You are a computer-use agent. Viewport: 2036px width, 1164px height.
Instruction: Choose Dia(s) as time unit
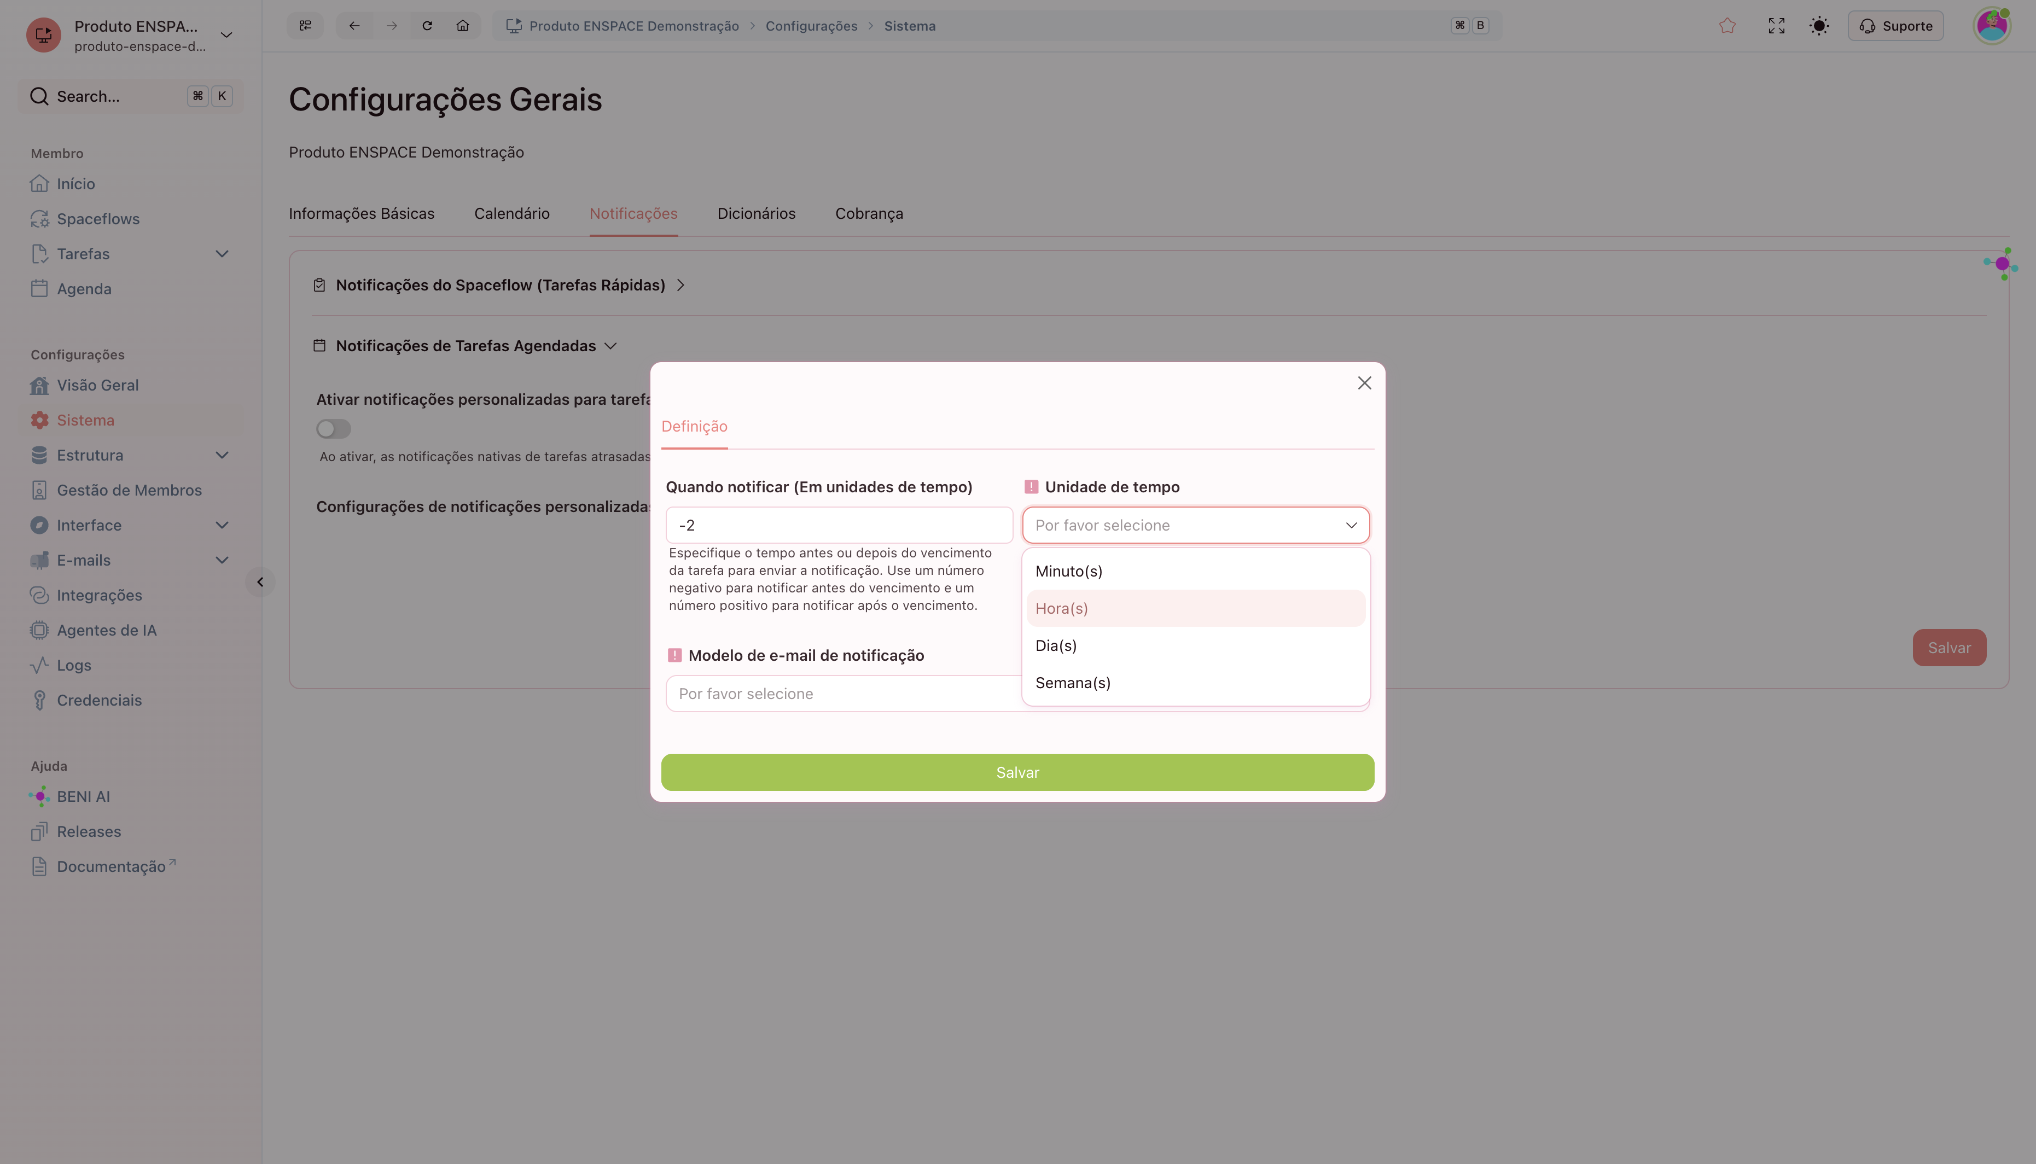[1196, 646]
